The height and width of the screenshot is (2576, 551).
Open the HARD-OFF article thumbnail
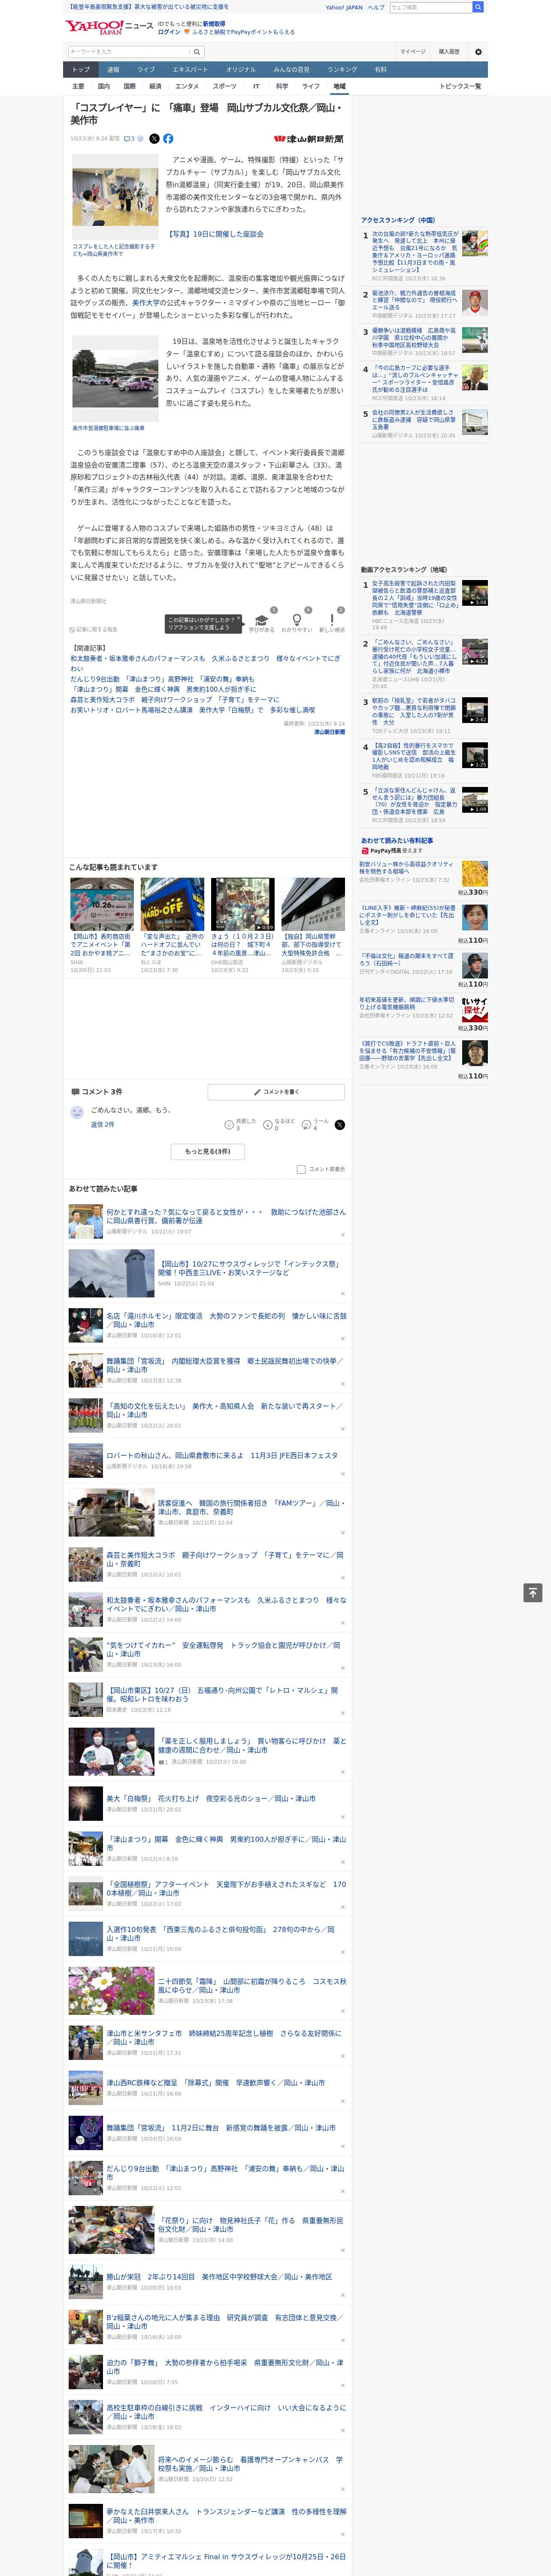coord(172,905)
